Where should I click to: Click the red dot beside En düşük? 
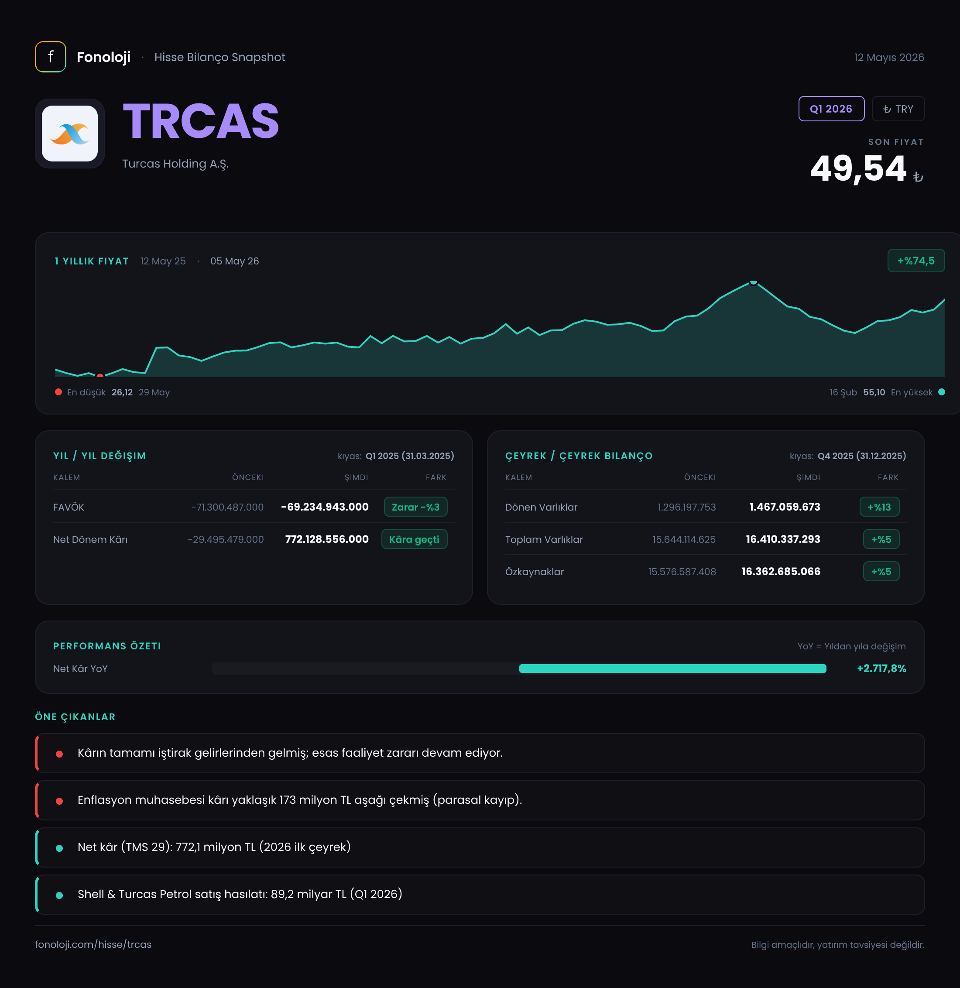pos(58,392)
